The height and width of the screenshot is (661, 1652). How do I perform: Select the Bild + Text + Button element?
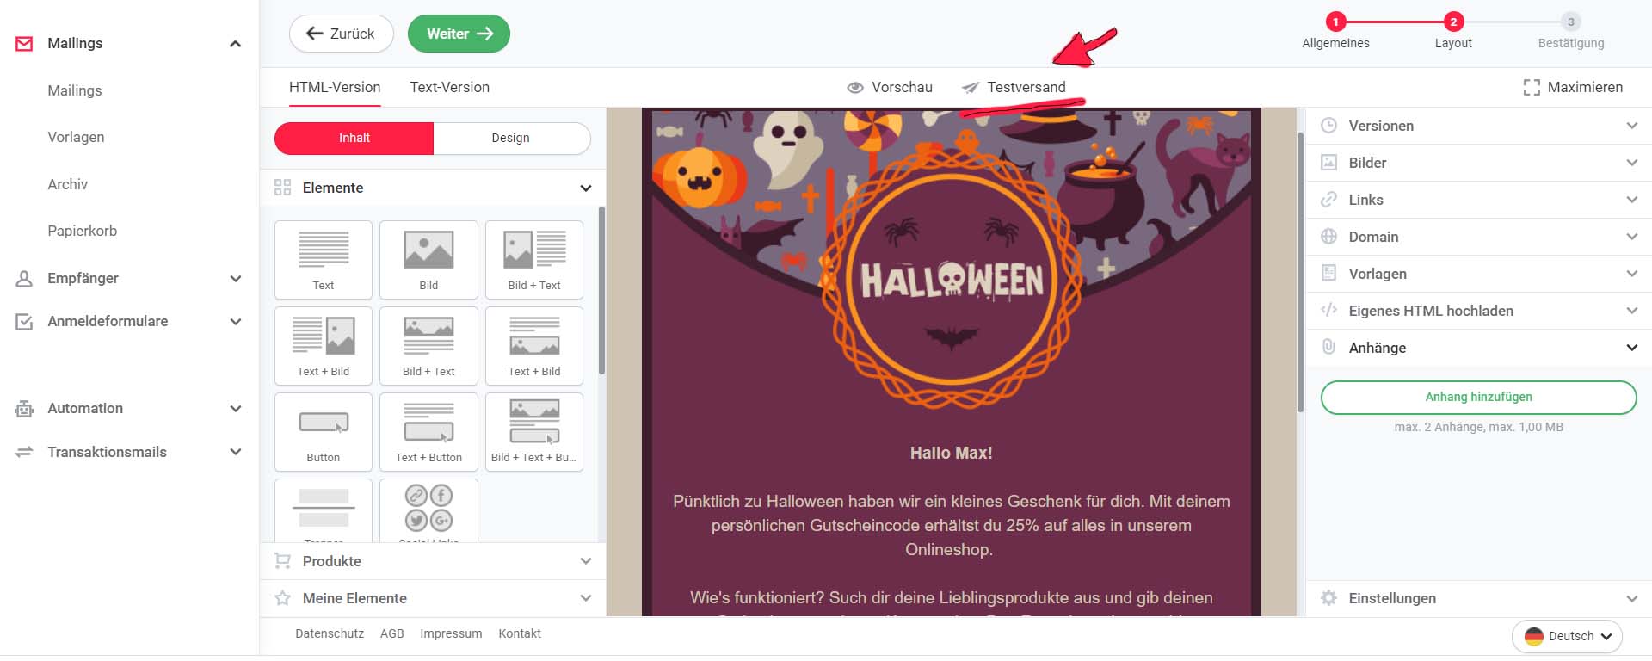coord(534,432)
